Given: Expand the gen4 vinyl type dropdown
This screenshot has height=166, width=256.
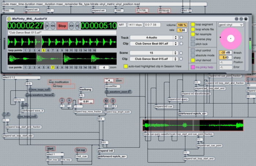Looking at the screenshot, I should pyautogui.click(x=231, y=25).
